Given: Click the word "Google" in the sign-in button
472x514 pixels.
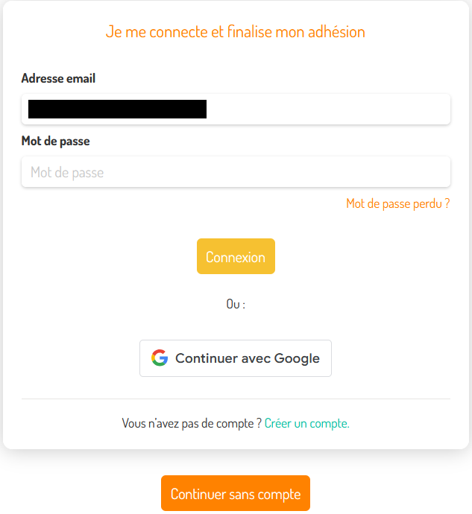Looking at the screenshot, I should click(297, 358).
